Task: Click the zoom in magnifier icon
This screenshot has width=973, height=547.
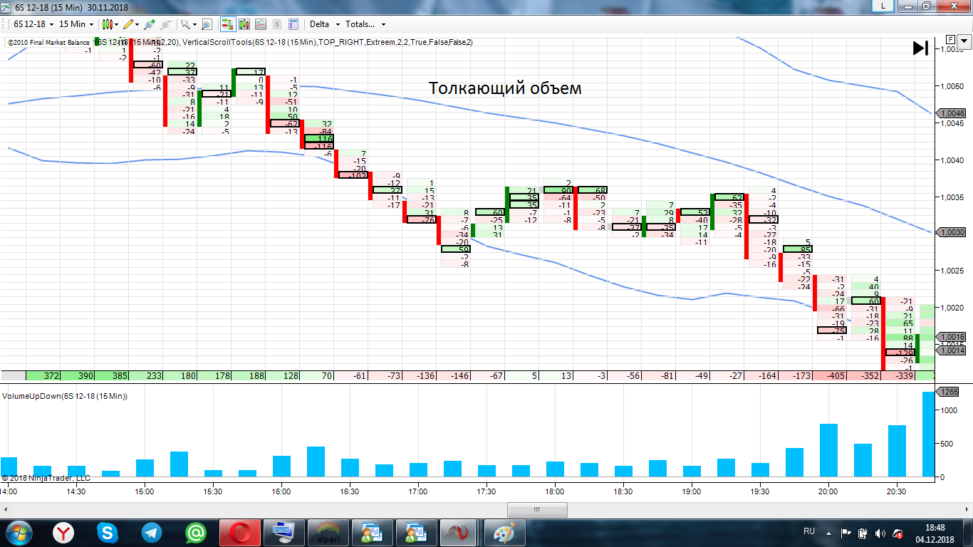Action: [x=150, y=24]
